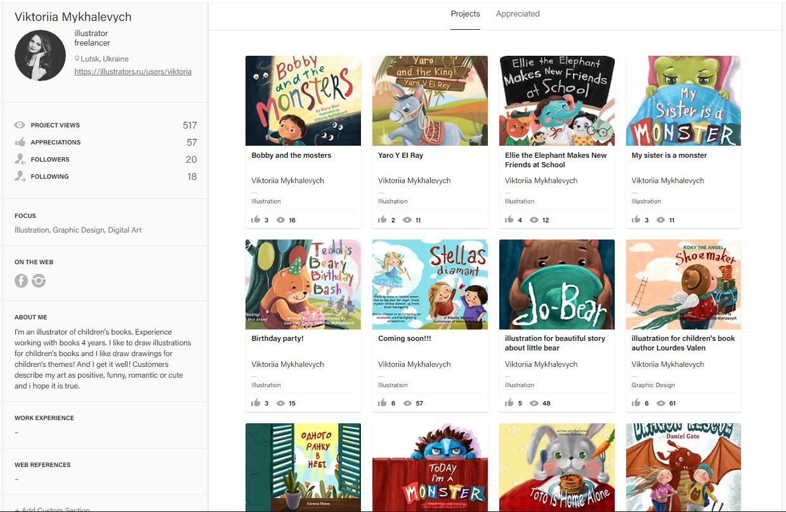Click appreciate thumb icon on beautiful story about little bear card
This screenshot has height=512, width=786.
510,403
